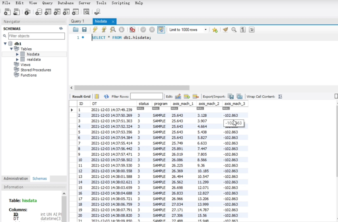Import records from external file icon
This screenshot has height=222, width=338.
coord(239,96)
